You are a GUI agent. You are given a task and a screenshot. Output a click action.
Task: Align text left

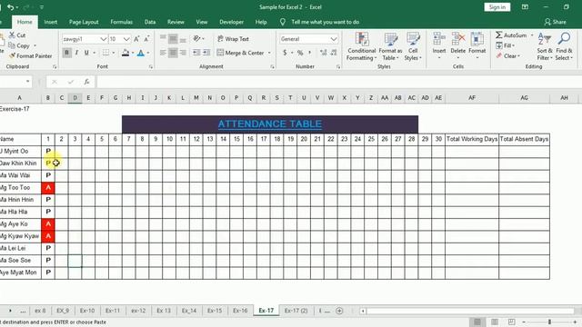coord(163,53)
